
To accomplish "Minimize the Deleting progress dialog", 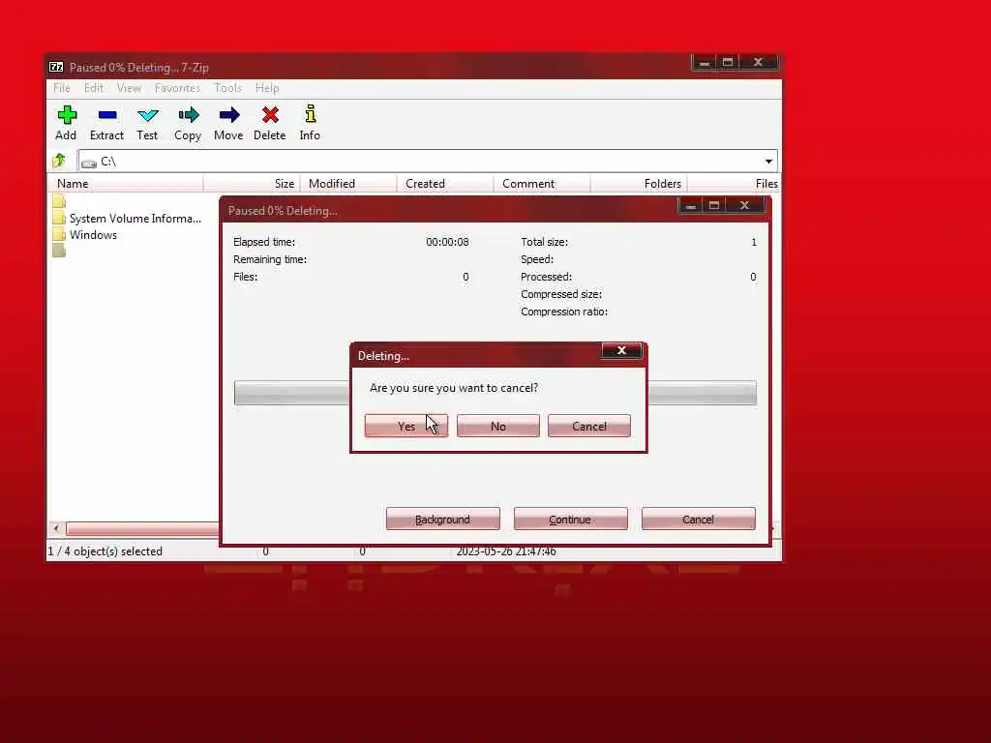I will pos(691,205).
